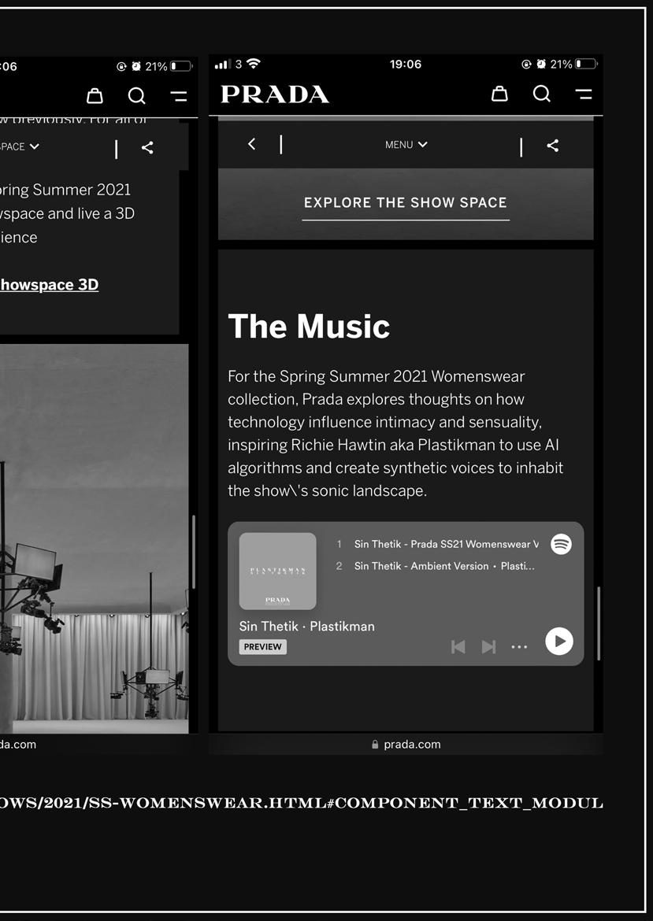
Task: Go back with left chevron arrow
Action: [251, 144]
